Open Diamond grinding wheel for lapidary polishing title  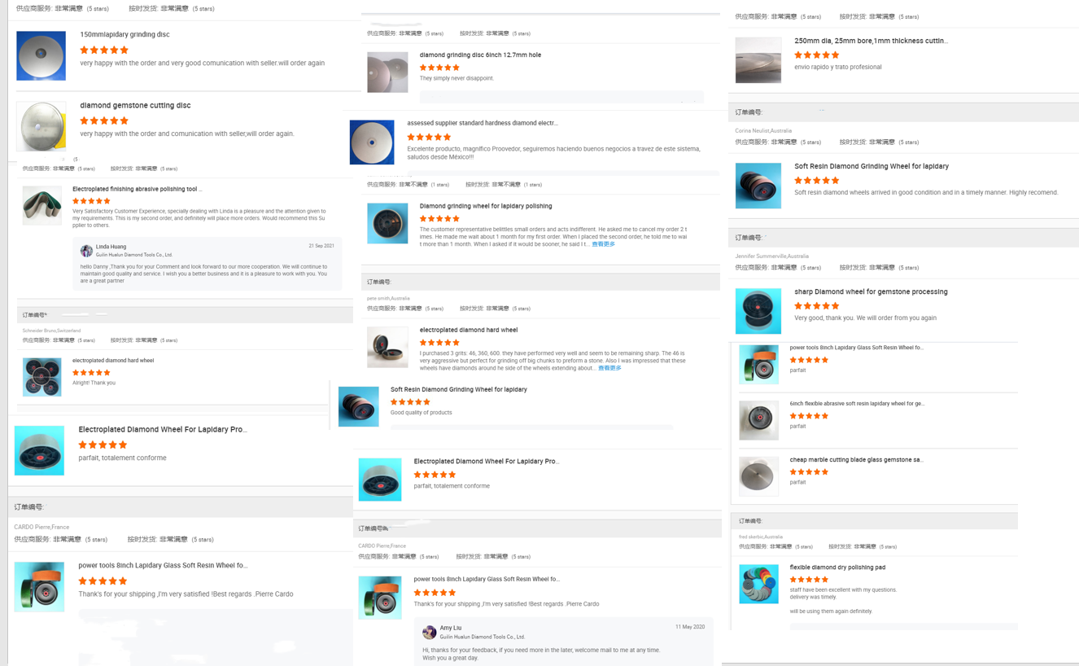tap(486, 206)
